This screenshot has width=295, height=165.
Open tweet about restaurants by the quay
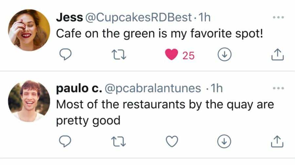[165, 105]
